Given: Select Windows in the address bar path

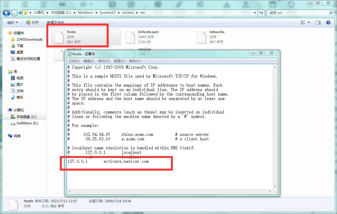Looking at the screenshot, I should [85, 13].
